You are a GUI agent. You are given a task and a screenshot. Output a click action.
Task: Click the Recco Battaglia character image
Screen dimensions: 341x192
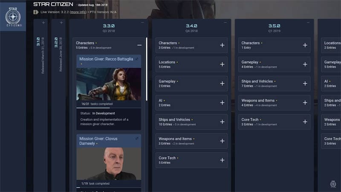point(109,84)
